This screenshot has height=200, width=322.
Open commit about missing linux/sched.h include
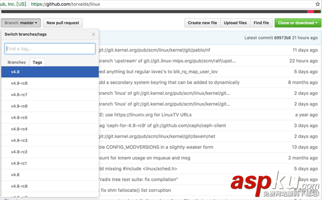138,168
